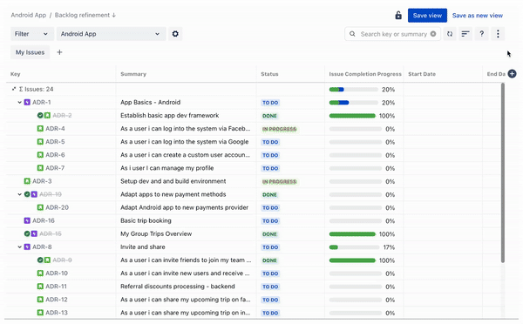
Task: Click the TO DO status badge of ADR-16
Action: 270,221
